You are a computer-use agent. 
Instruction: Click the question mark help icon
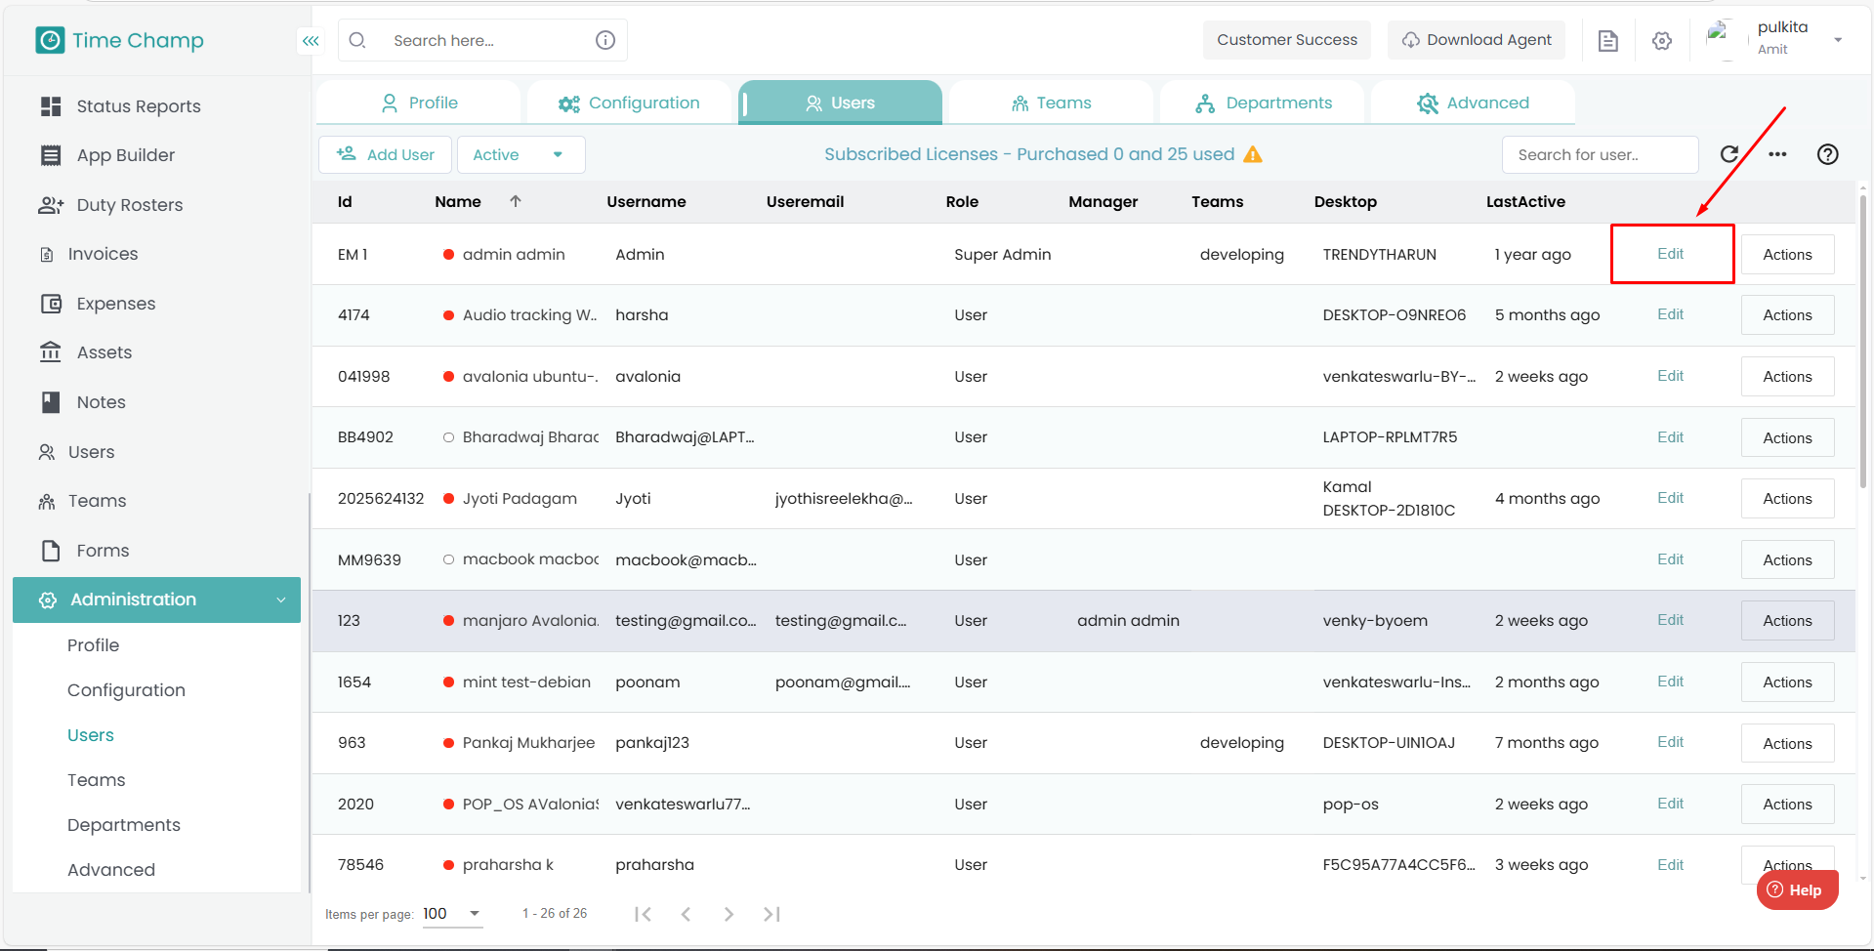[x=1827, y=154]
